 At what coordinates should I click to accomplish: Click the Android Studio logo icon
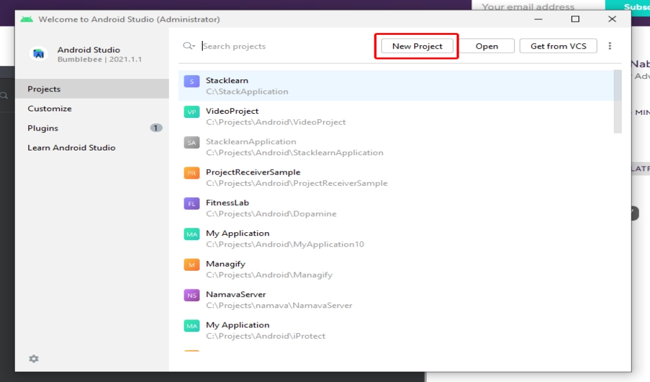38,54
